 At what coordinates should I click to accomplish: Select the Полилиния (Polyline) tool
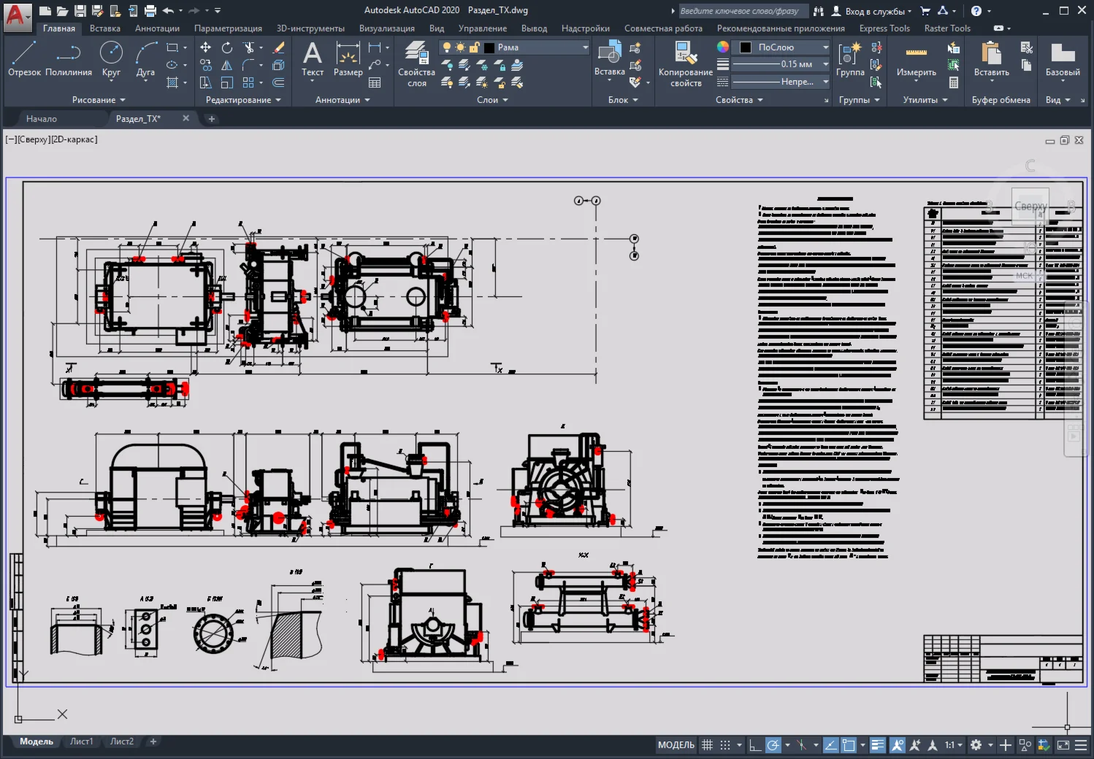(69, 58)
